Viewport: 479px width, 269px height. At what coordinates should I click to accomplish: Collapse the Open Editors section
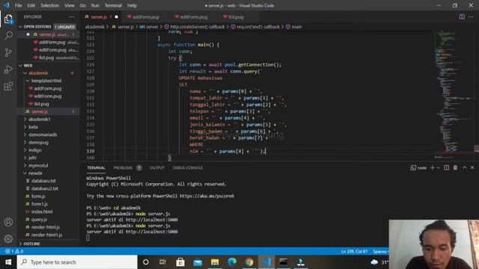[20, 27]
